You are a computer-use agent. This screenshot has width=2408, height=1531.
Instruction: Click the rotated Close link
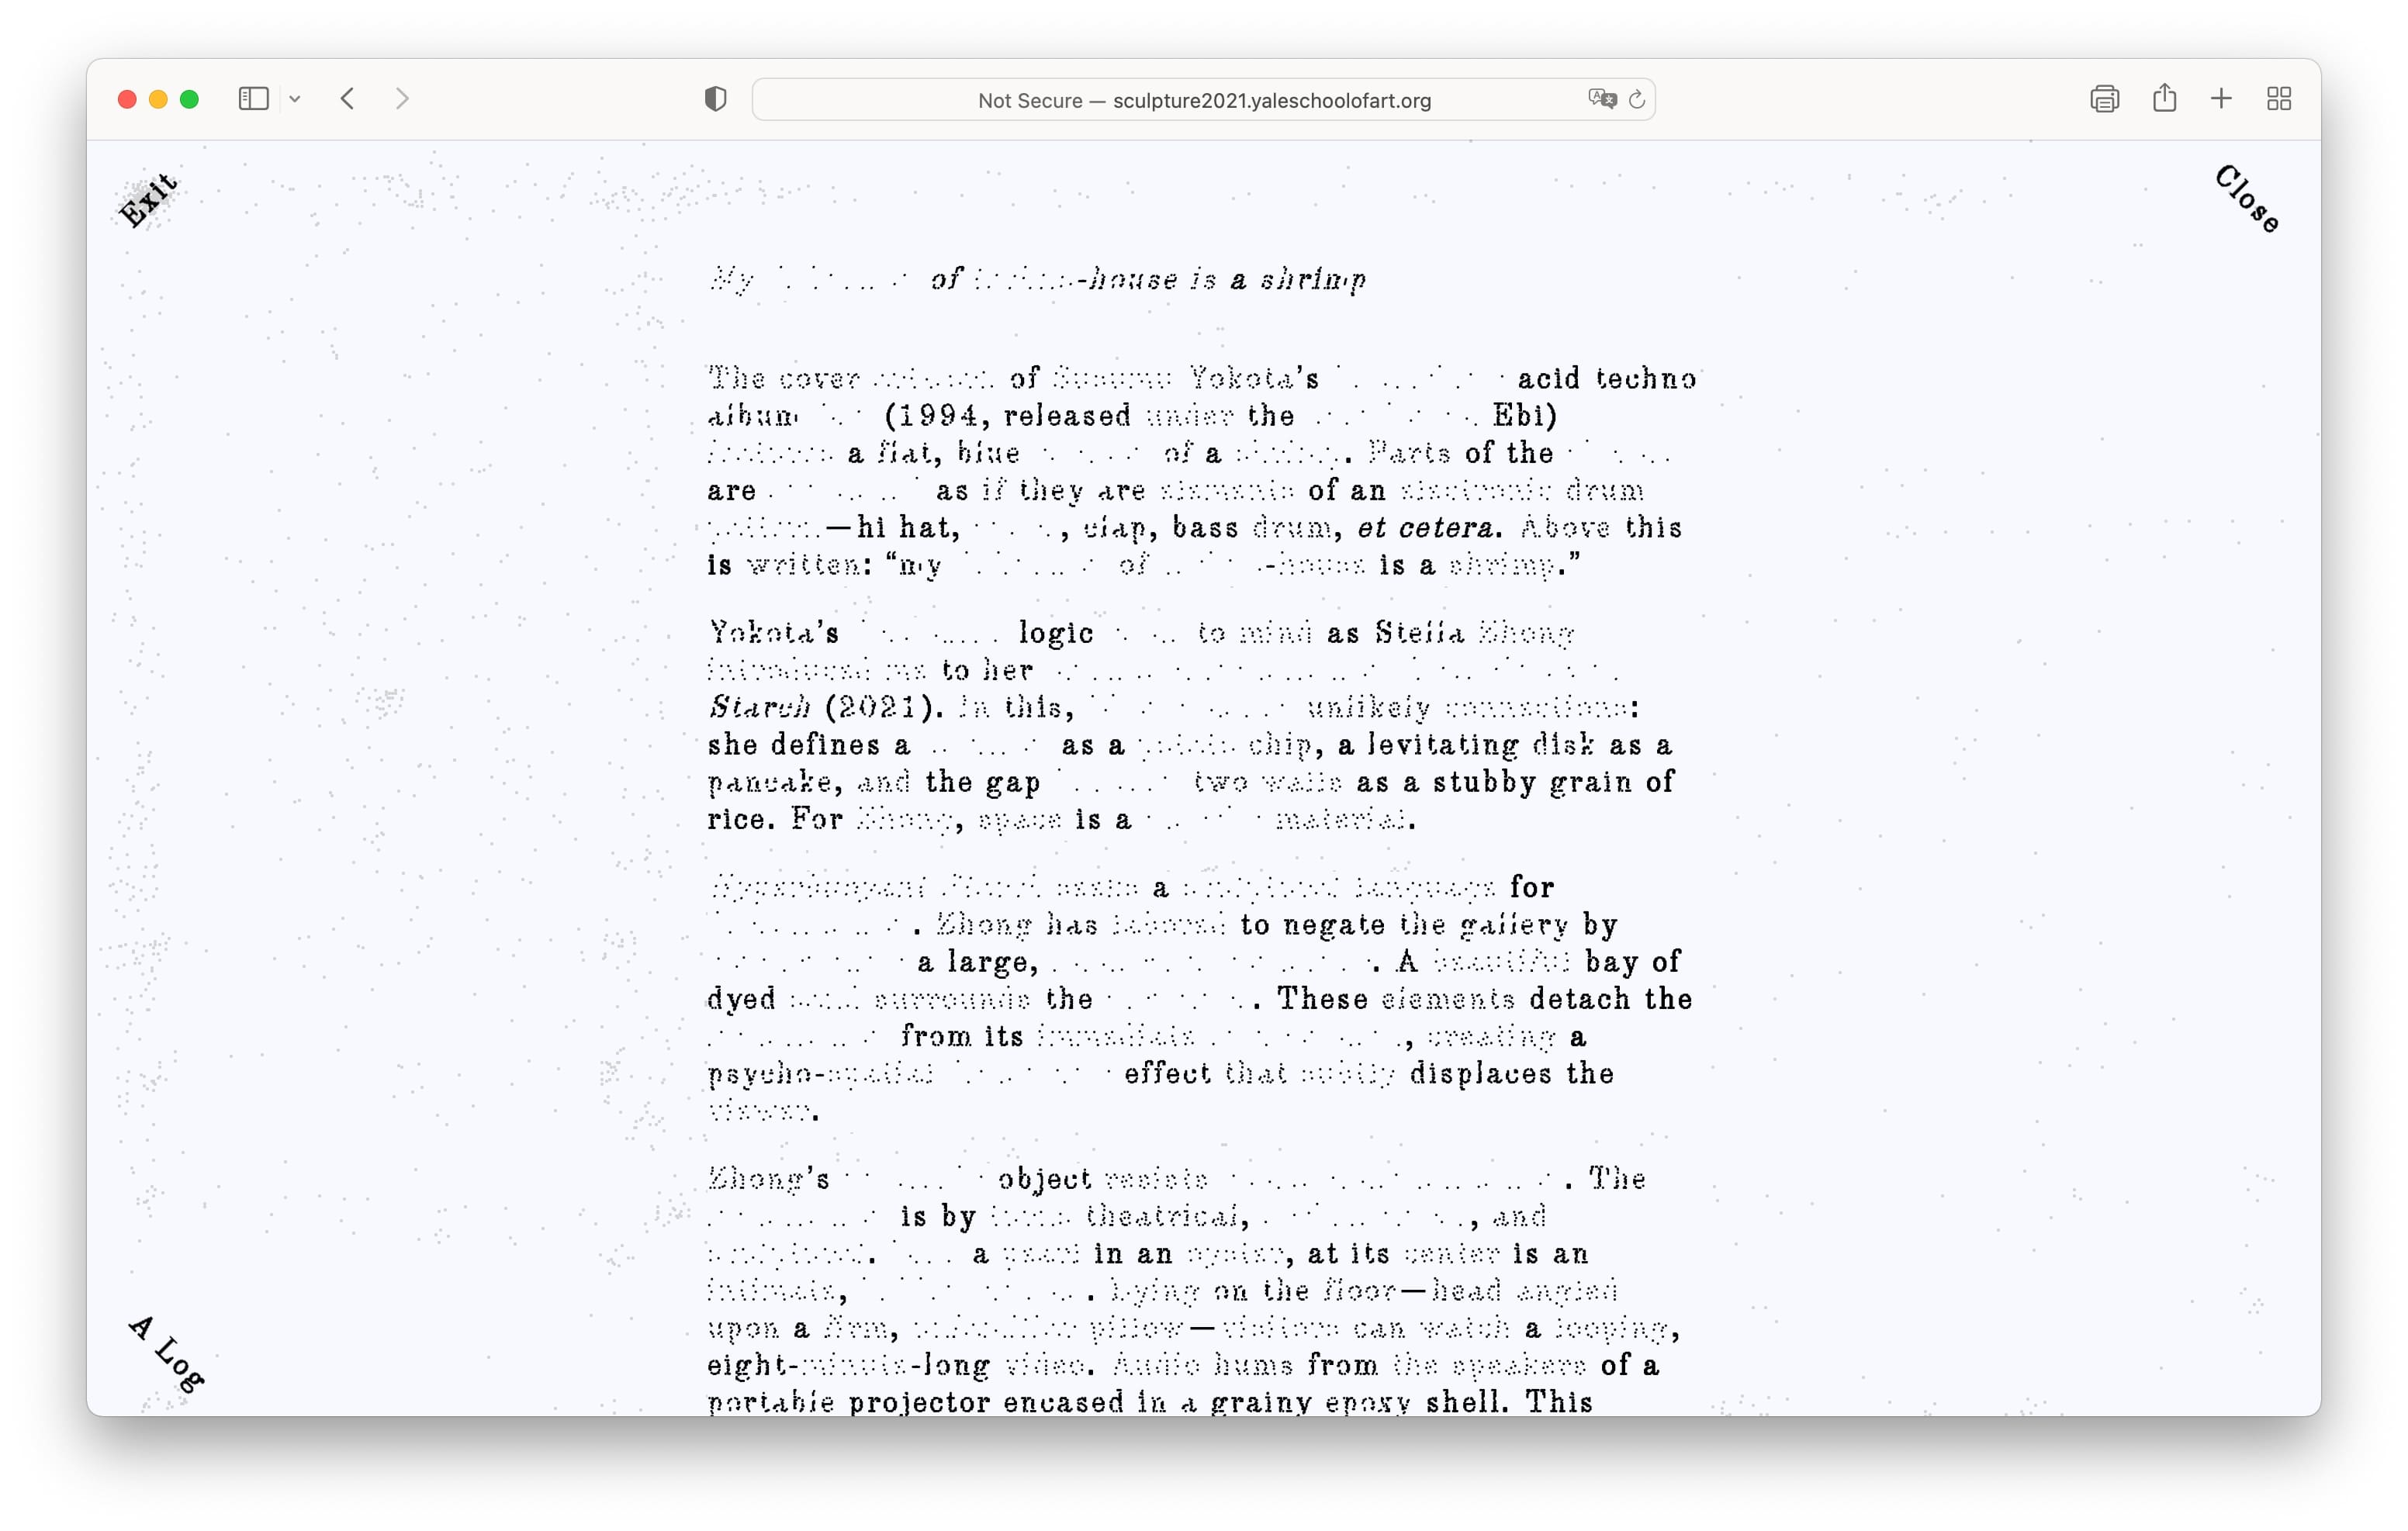2247,199
